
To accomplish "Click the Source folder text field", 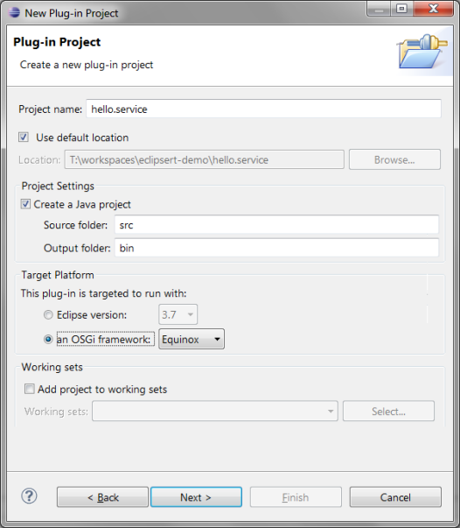I will tap(276, 225).
